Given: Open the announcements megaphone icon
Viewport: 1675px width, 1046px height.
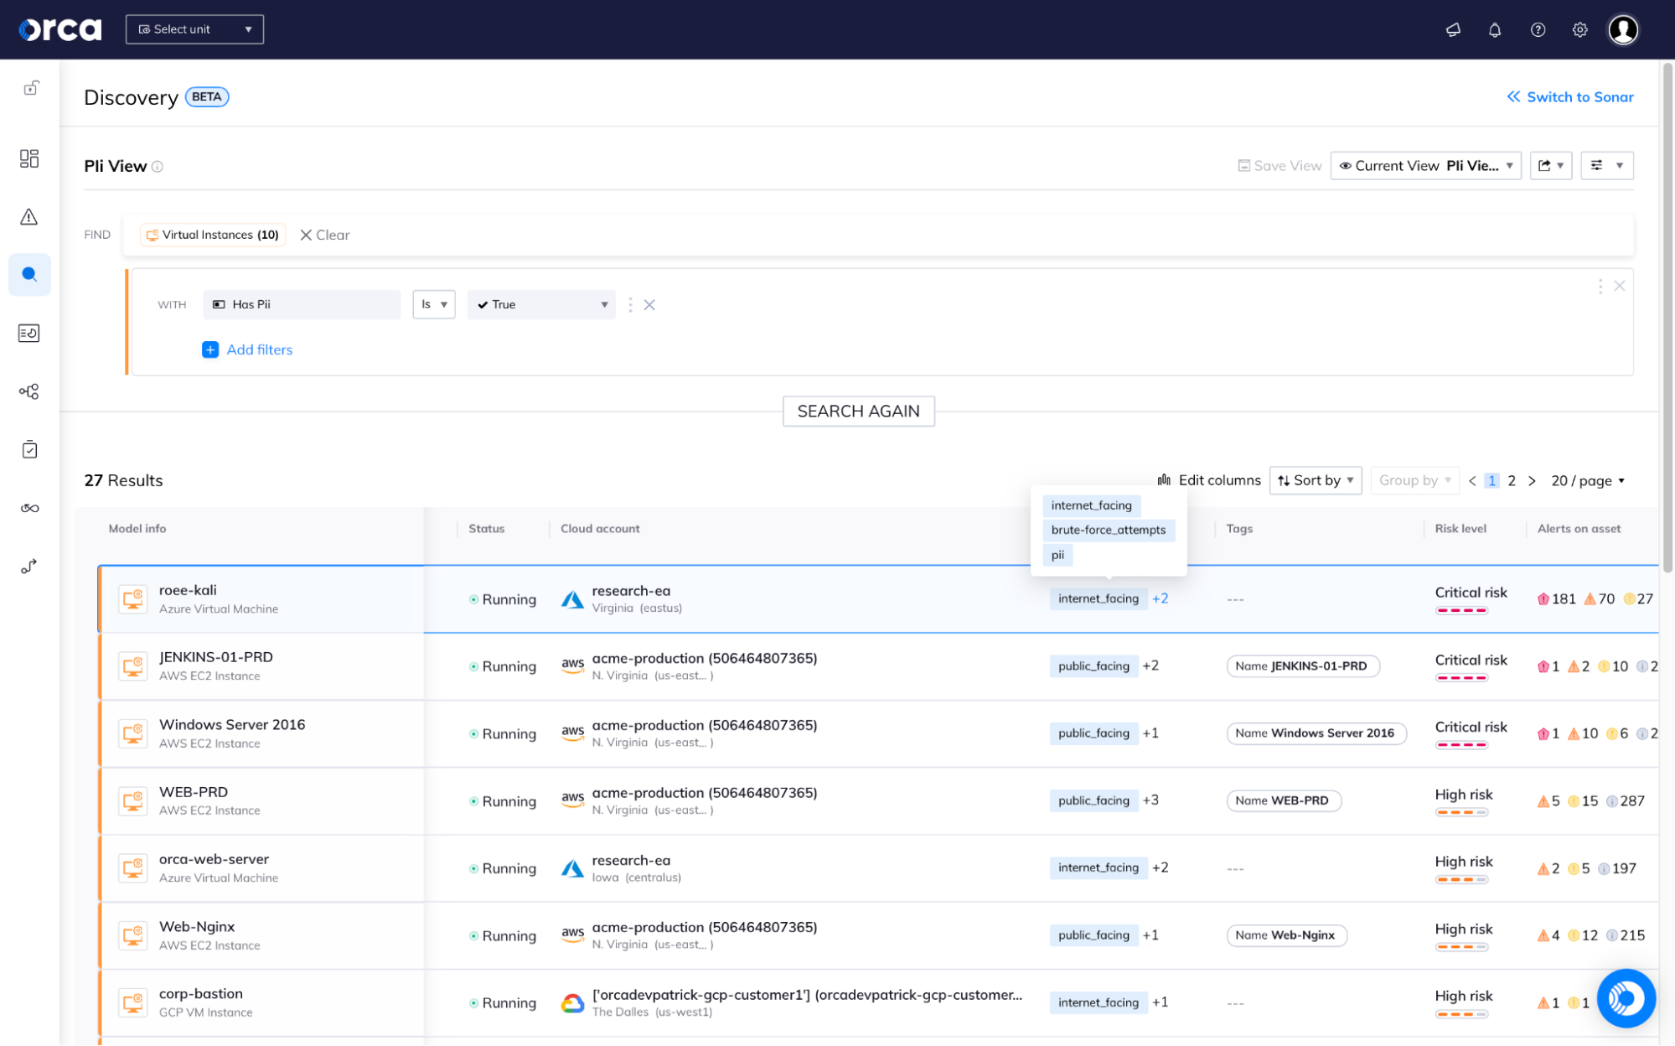Looking at the screenshot, I should [1452, 29].
